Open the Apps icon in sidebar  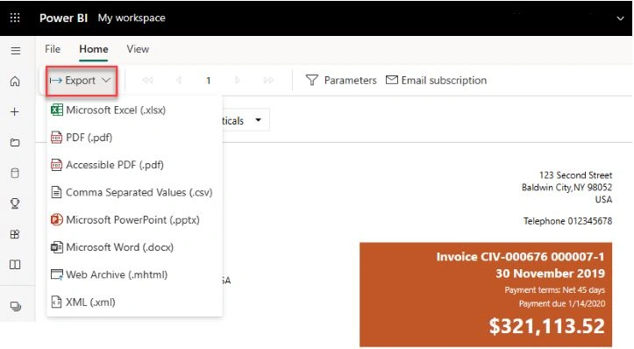pyautogui.click(x=15, y=234)
